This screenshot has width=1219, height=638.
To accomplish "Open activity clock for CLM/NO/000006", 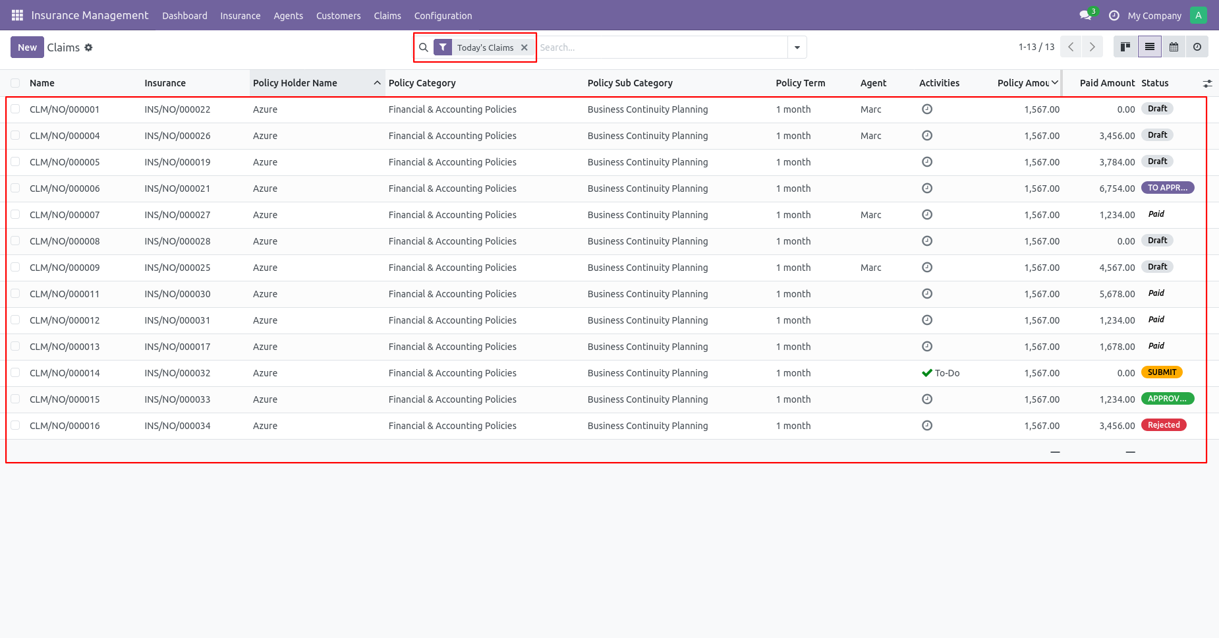I will tap(927, 188).
